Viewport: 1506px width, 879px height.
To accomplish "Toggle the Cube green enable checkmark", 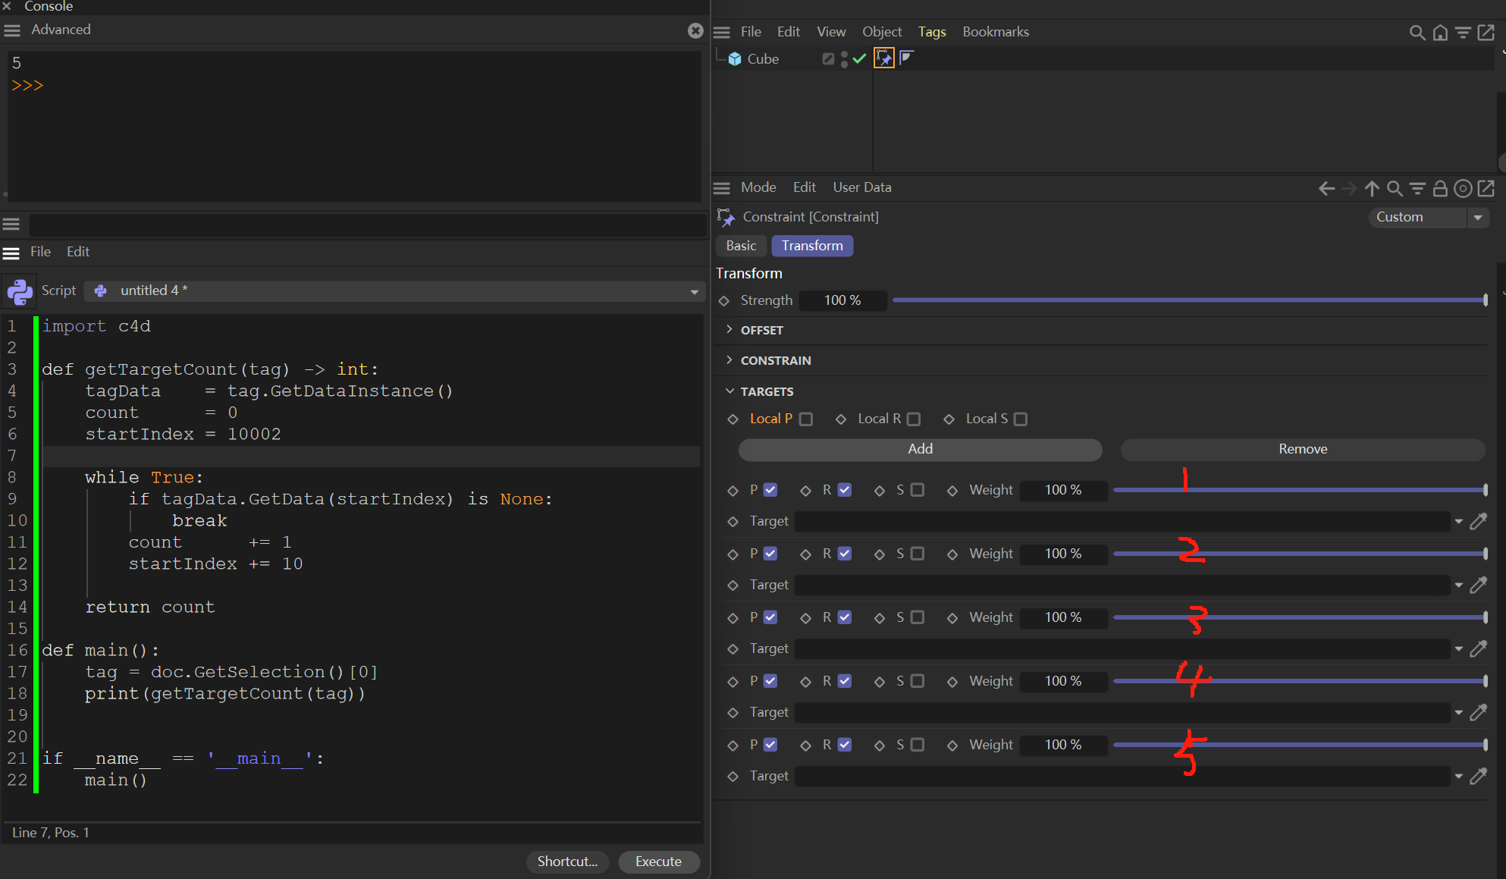I will [x=859, y=58].
